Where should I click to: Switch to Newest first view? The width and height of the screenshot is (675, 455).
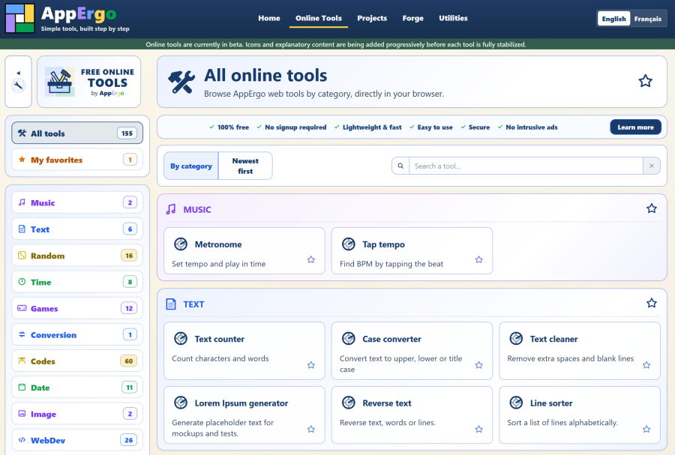[245, 166]
